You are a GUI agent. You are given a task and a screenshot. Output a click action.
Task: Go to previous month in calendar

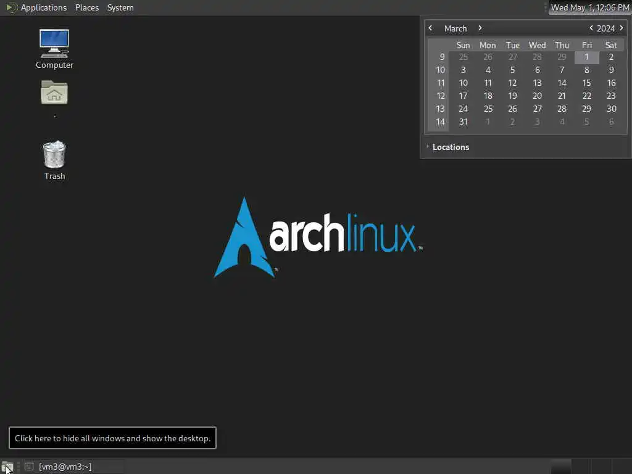click(430, 28)
